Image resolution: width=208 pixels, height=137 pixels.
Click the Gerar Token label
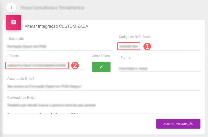[101, 56]
